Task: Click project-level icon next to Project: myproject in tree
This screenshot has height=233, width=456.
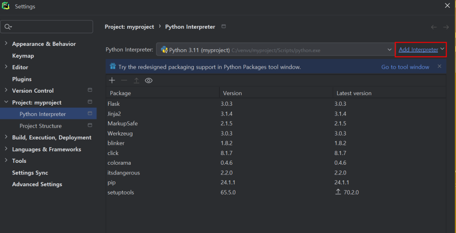Action: (90, 102)
